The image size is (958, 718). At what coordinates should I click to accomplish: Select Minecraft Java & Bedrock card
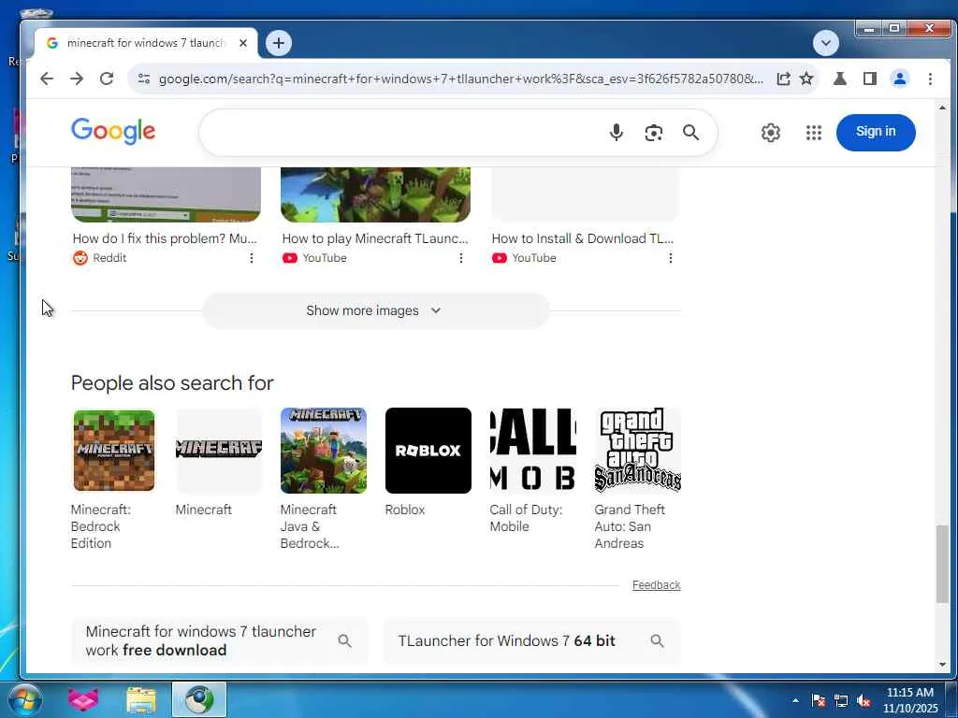(323, 480)
